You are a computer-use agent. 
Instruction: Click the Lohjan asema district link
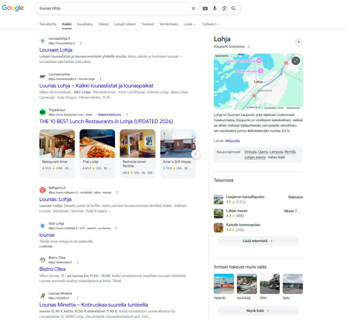[x=255, y=157]
